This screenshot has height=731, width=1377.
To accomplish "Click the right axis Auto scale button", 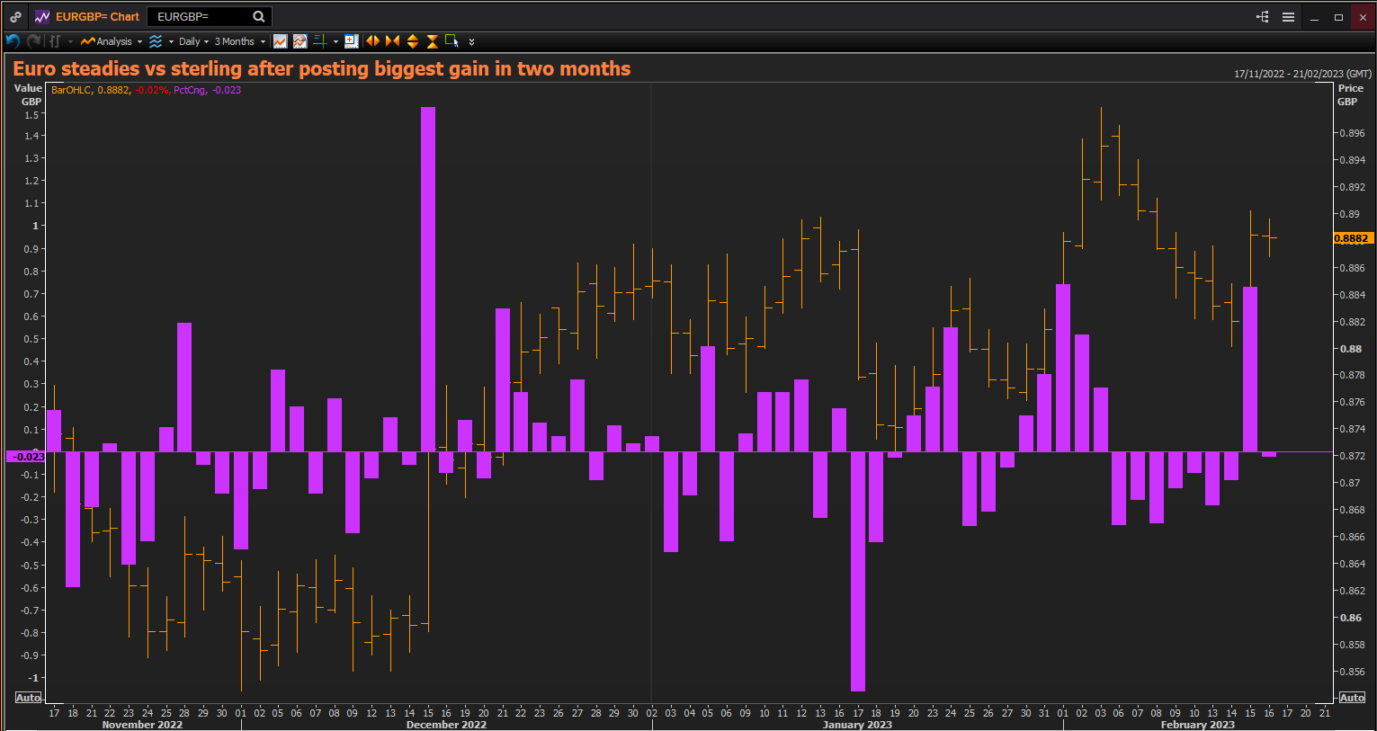I will click(x=1352, y=698).
